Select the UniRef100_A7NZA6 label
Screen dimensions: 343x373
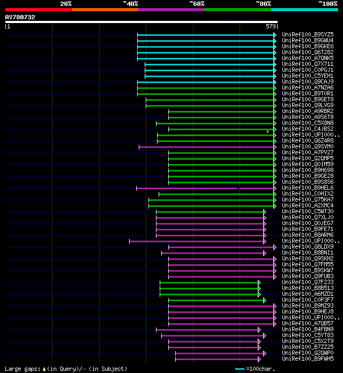pyautogui.click(x=308, y=87)
